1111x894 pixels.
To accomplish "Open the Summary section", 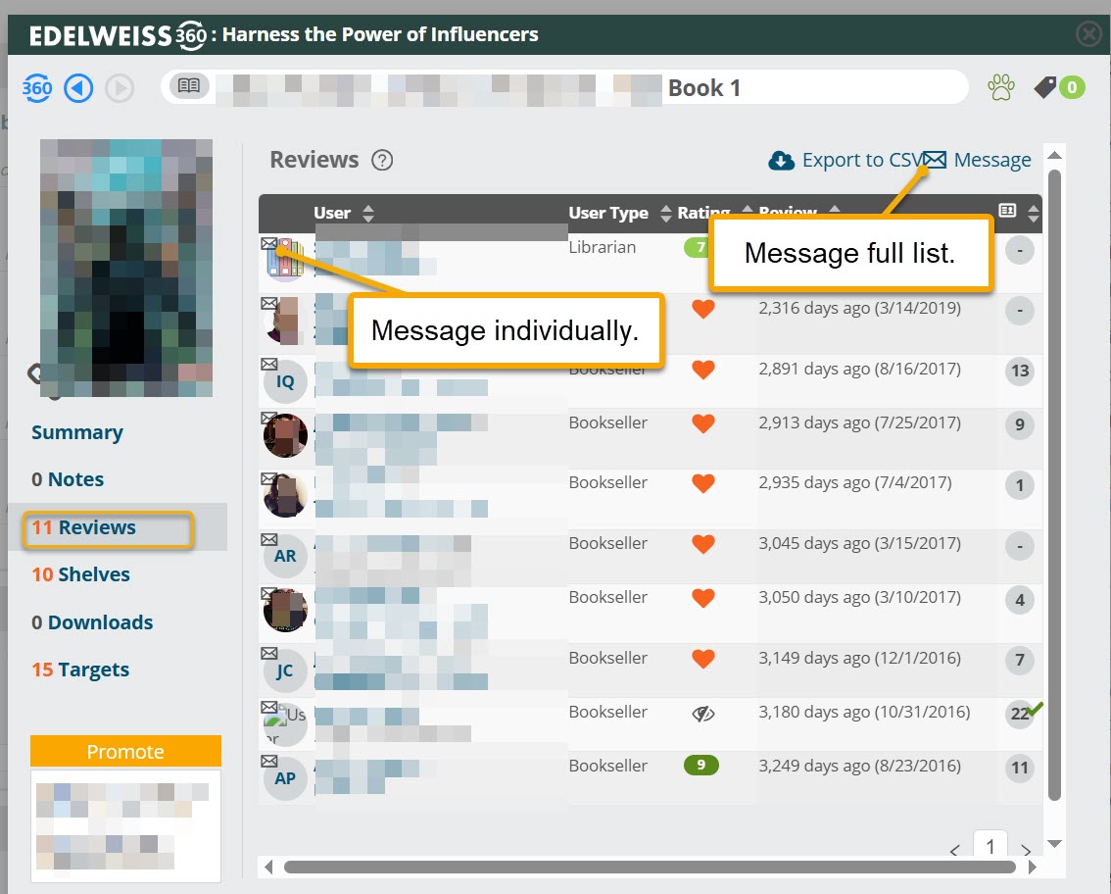I will click(x=77, y=432).
